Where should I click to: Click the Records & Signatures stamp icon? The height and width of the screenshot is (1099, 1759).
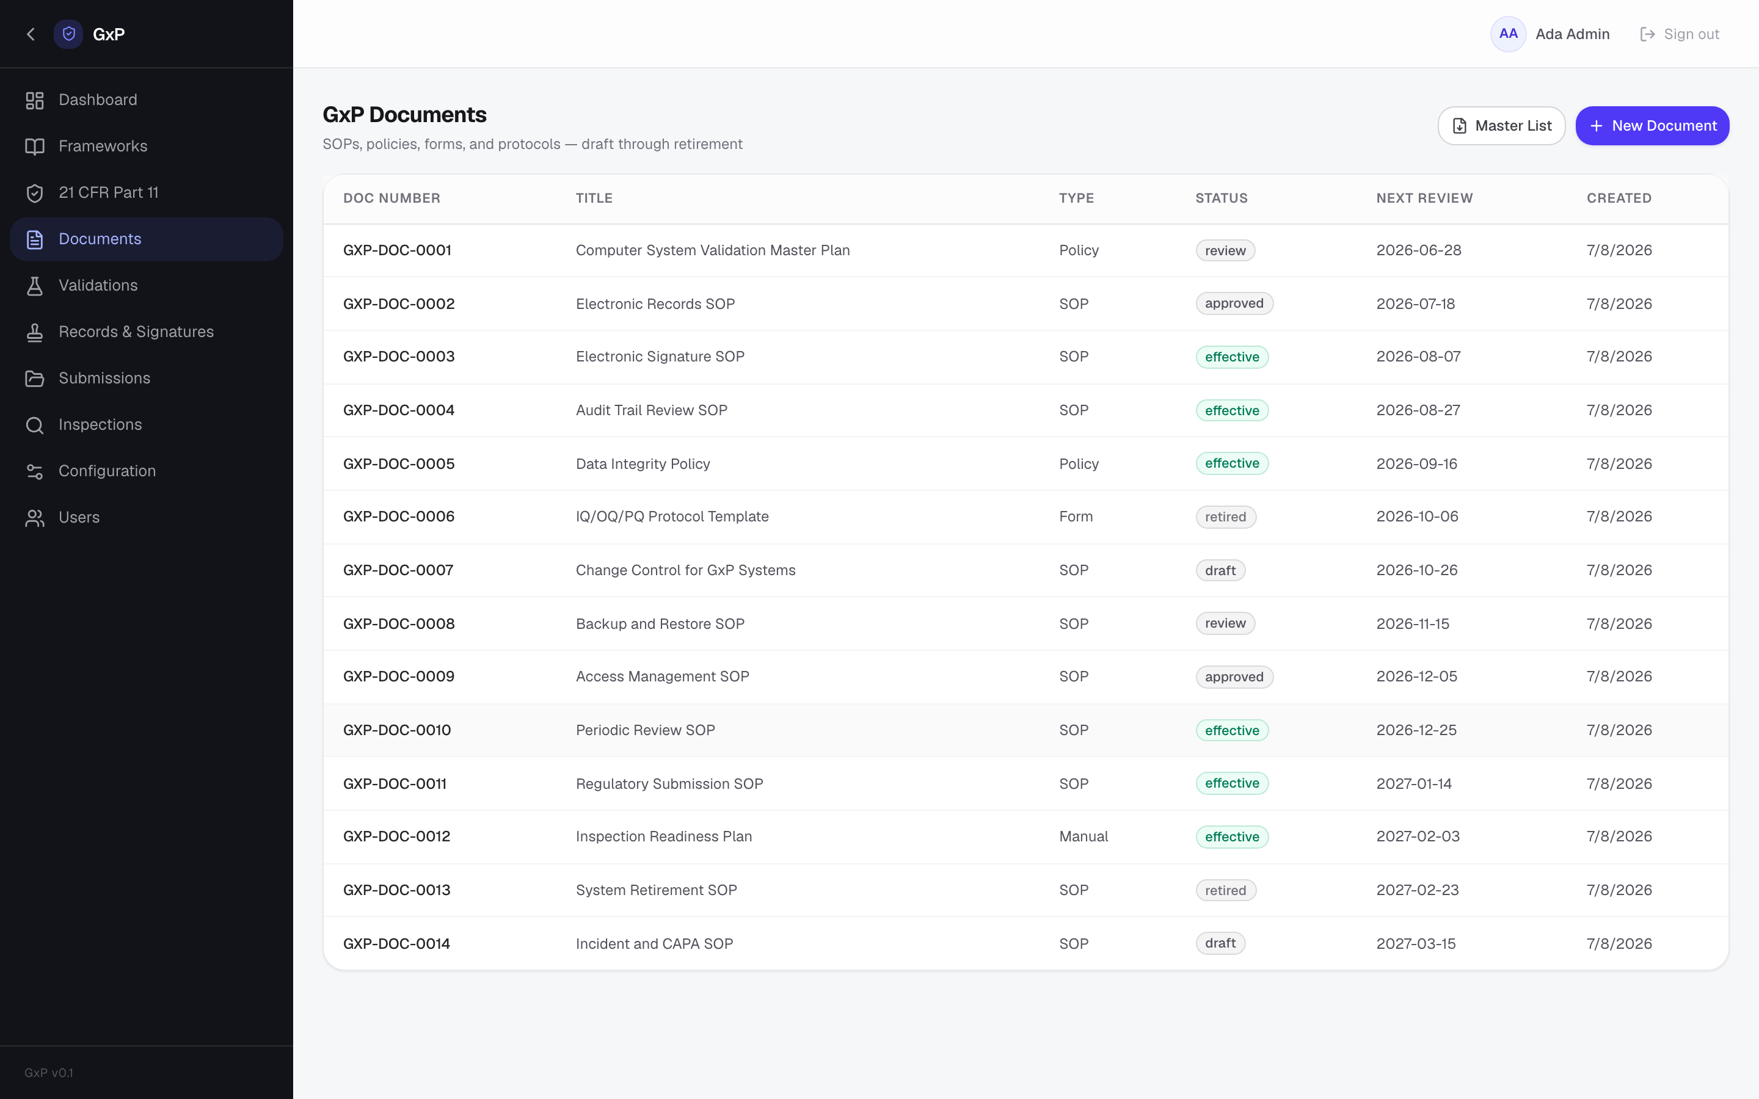pyautogui.click(x=35, y=332)
